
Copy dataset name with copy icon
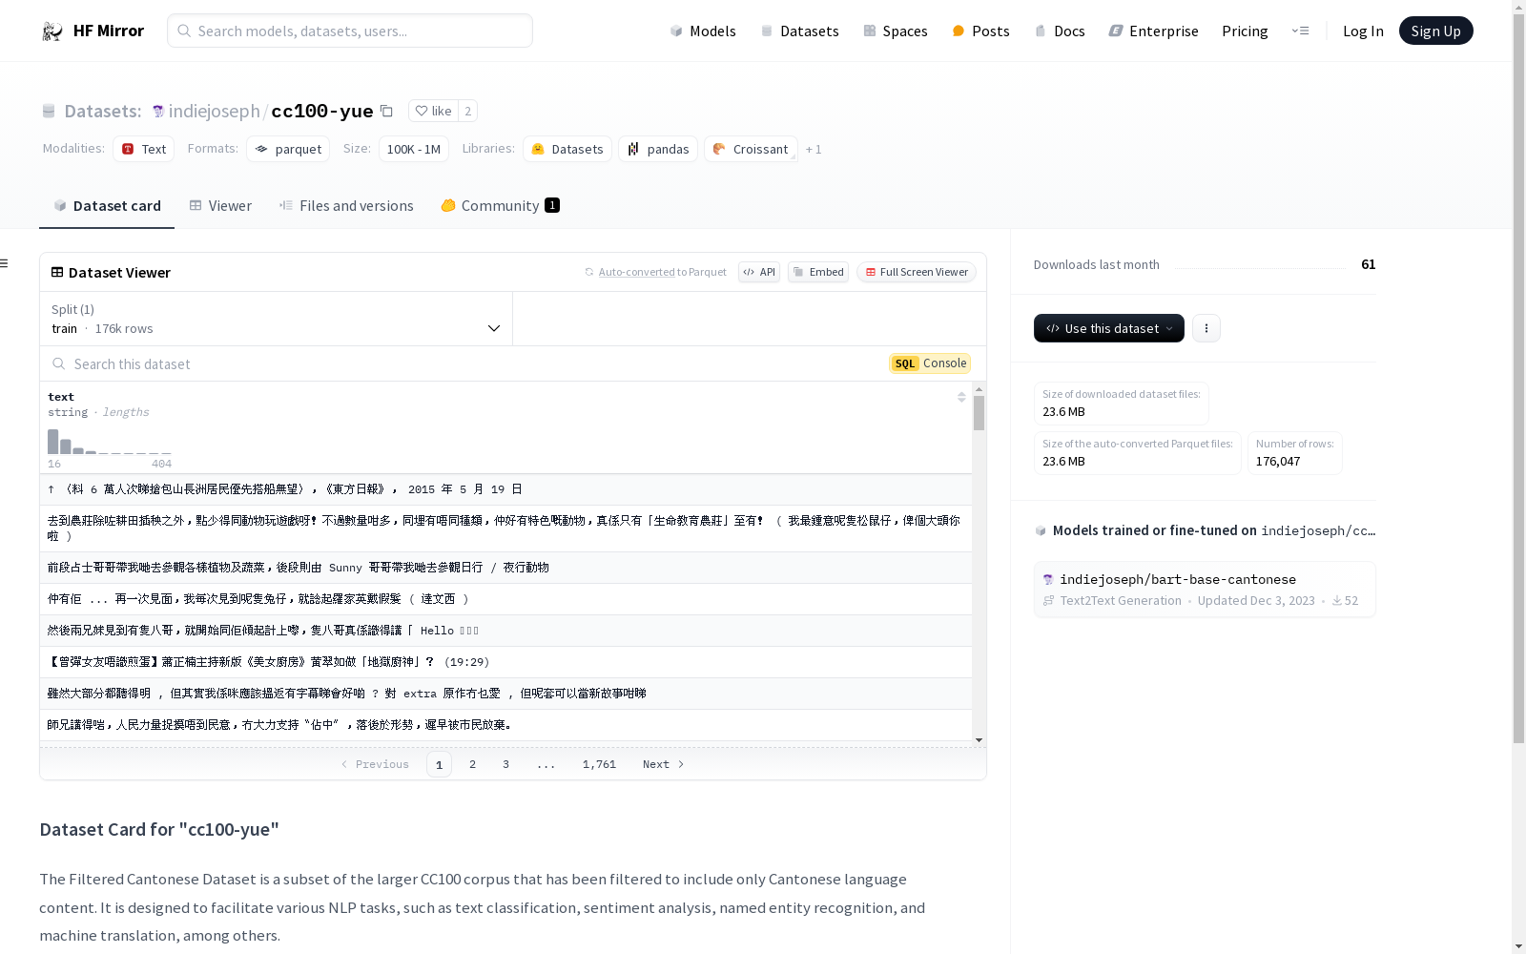(x=386, y=111)
